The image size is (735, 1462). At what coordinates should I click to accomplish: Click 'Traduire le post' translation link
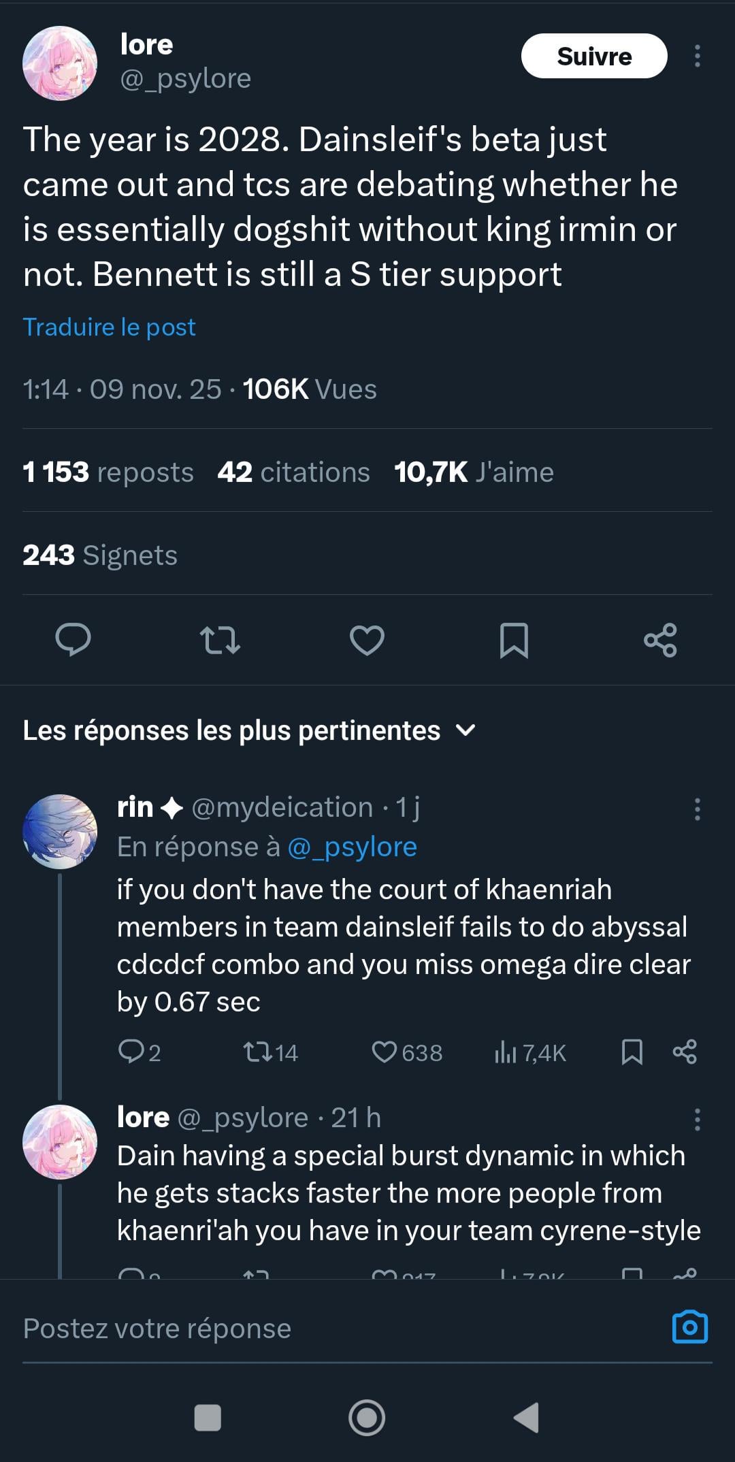point(110,327)
